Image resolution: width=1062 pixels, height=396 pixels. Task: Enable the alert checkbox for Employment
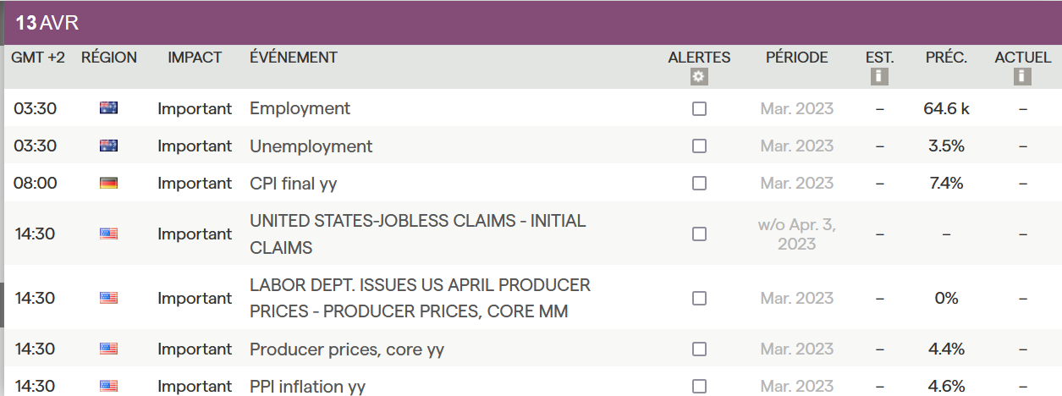tap(699, 108)
